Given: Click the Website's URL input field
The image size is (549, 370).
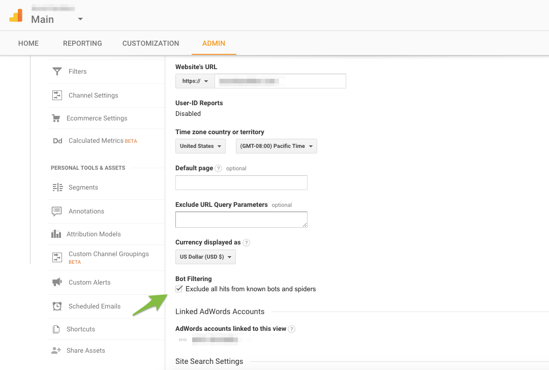Looking at the screenshot, I should (280, 81).
